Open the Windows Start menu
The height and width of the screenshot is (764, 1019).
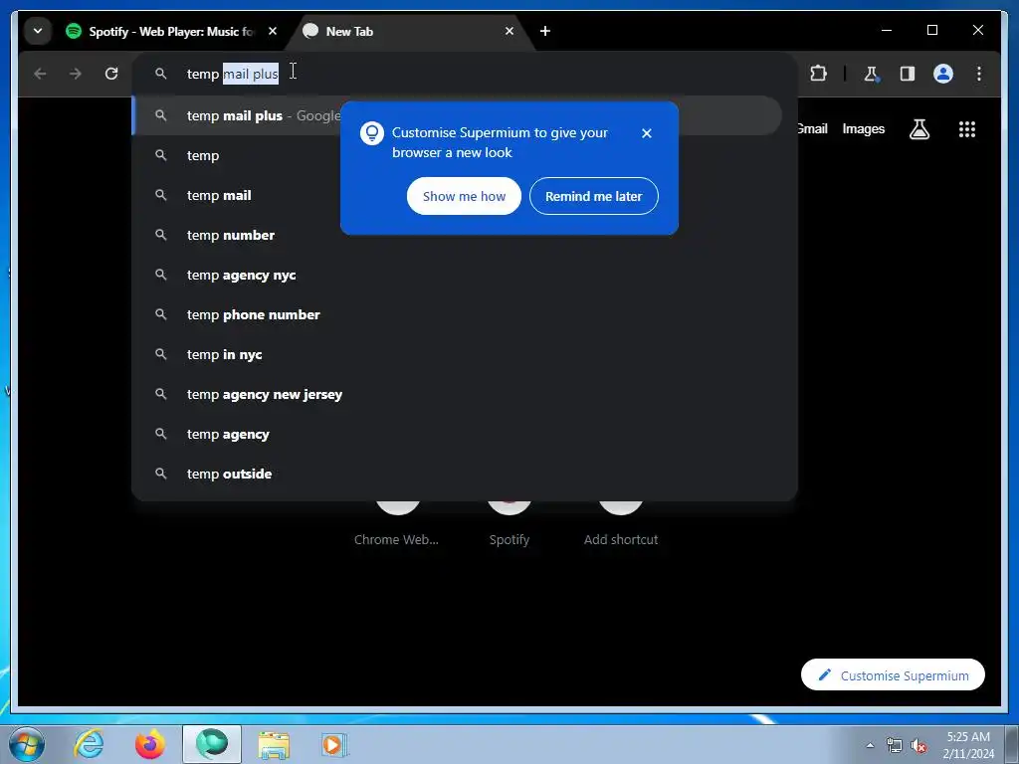point(27,744)
